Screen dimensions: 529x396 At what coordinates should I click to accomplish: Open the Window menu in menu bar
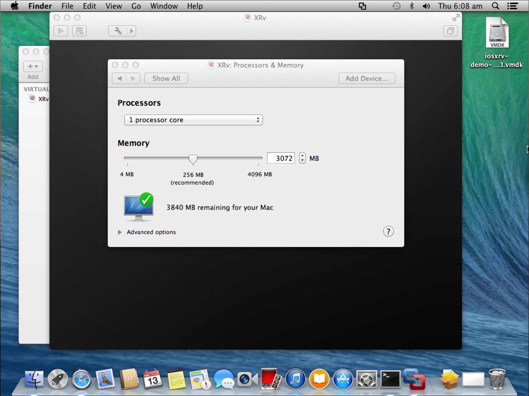click(164, 6)
